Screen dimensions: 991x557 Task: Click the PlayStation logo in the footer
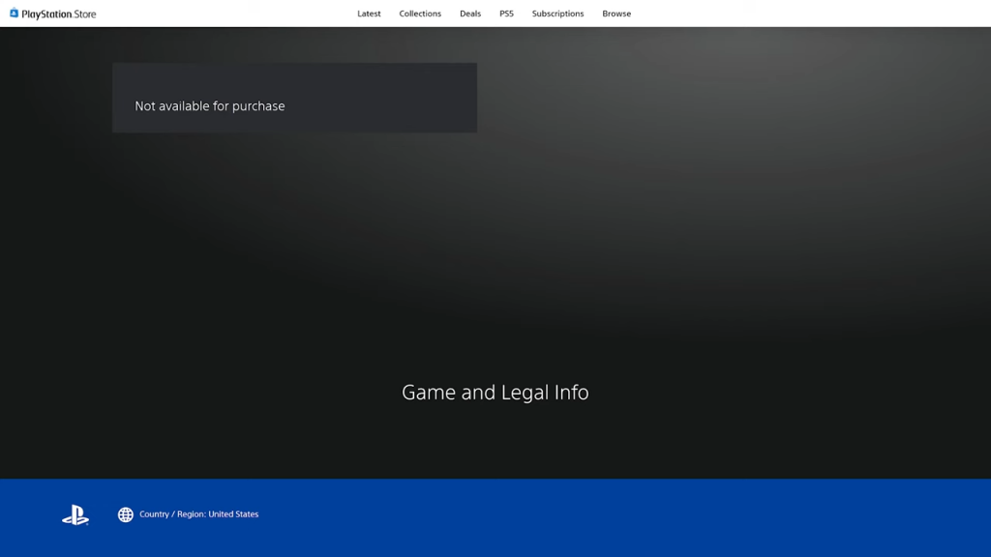click(x=75, y=514)
